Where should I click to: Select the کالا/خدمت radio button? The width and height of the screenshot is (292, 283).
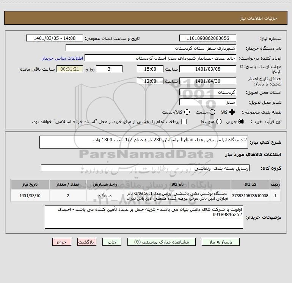(187, 112)
